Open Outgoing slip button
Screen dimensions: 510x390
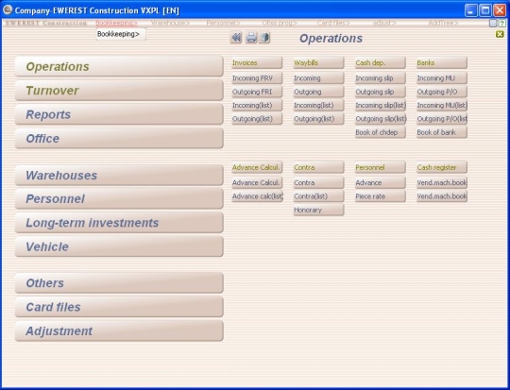pos(381,92)
